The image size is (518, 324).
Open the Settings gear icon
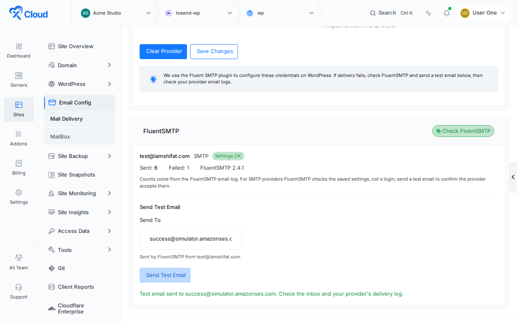click(19, 192)
